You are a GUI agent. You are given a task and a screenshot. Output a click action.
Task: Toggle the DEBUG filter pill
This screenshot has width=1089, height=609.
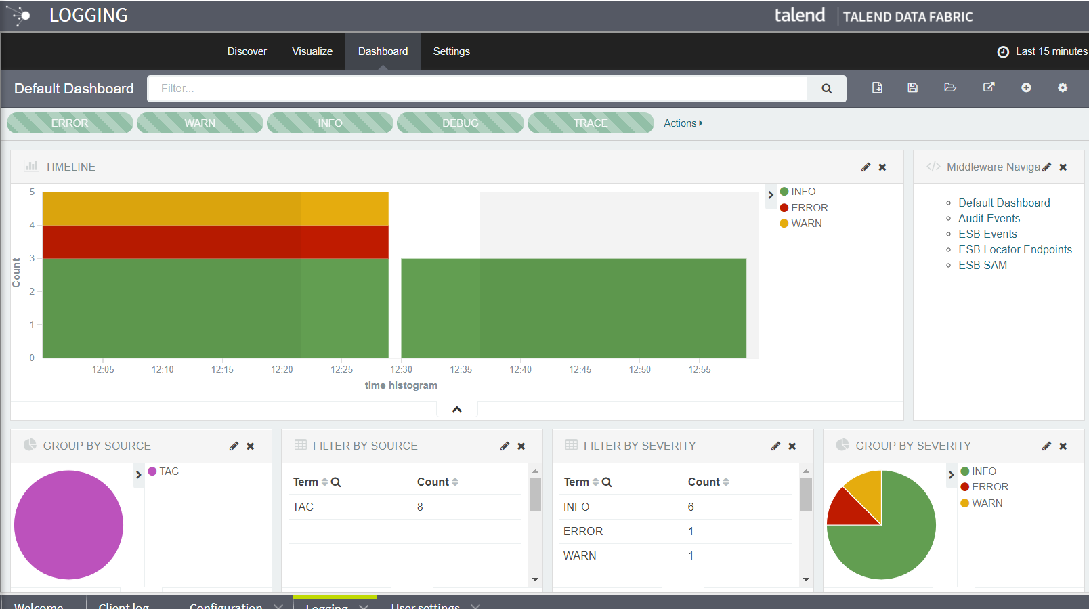pos(461,123)
